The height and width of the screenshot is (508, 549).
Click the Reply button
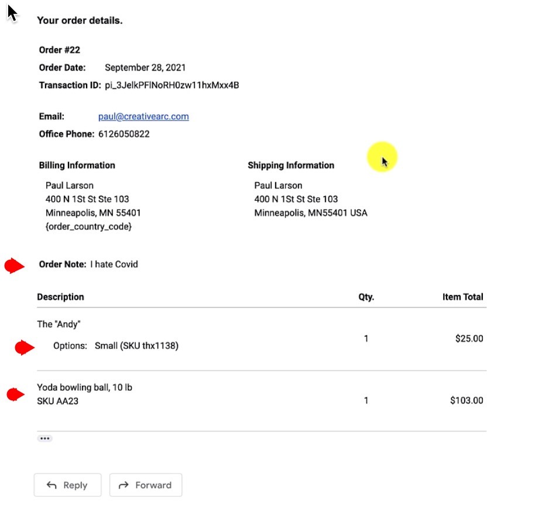point(67,485)
